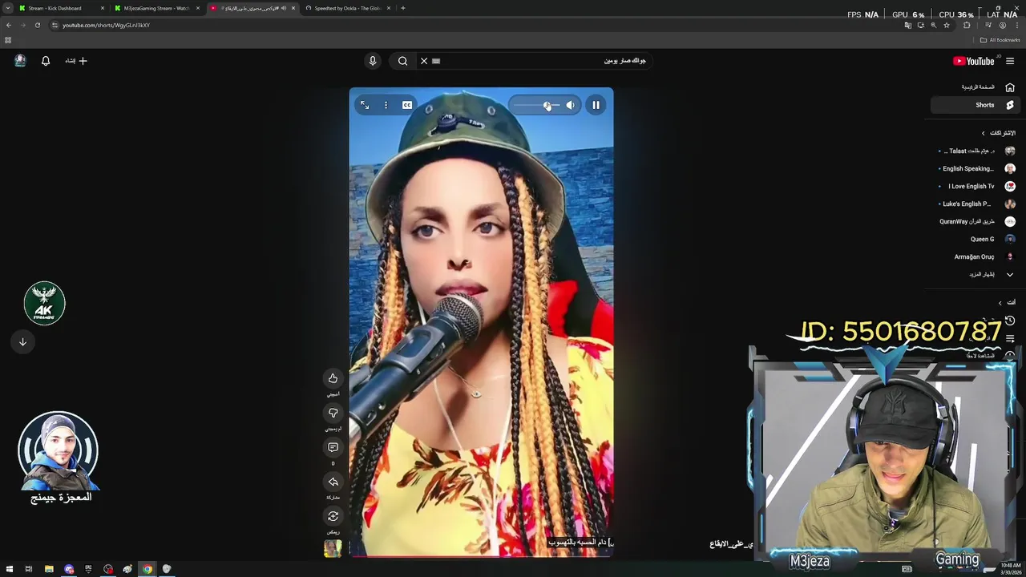Reload the current page

point(37,25)
